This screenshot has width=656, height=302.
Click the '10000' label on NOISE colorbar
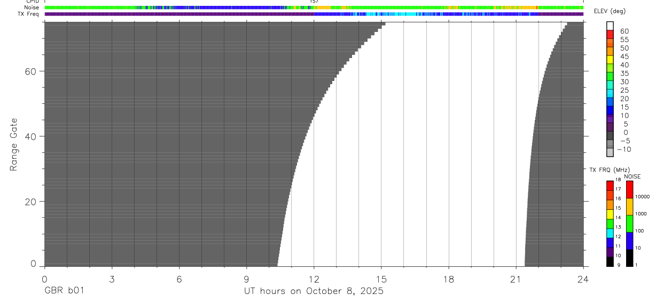643,197
